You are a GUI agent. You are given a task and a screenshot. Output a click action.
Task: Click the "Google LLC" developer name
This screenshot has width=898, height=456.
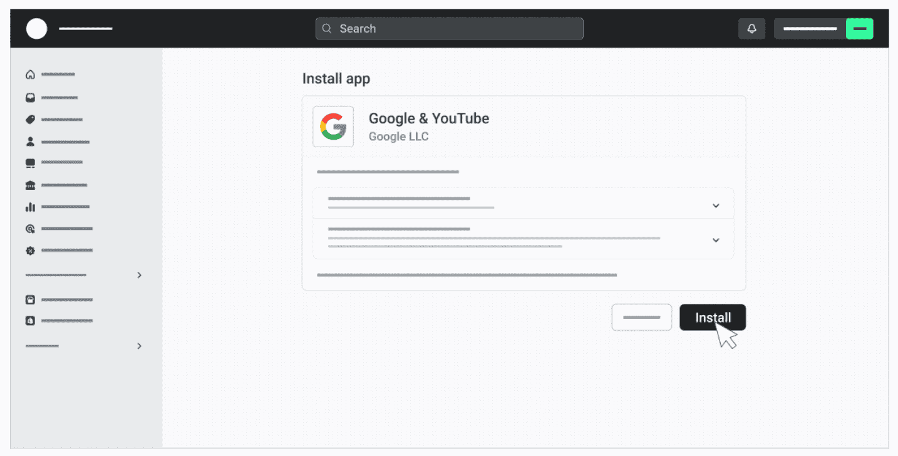tap(399, 137)
